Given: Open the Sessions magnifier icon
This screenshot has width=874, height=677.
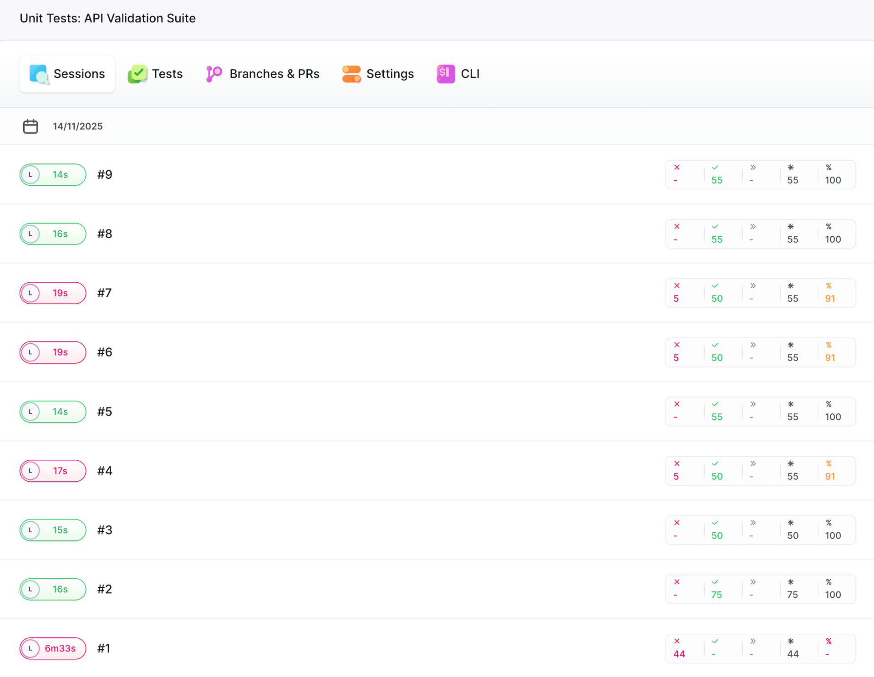Looking at the screenshot, I should click(x=38, y=74).
